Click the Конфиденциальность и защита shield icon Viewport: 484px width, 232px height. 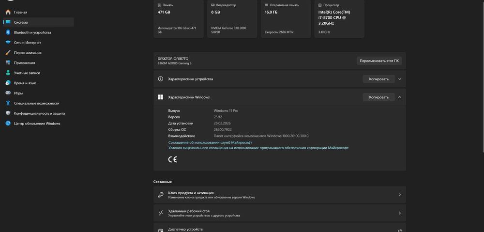pyautogui.click(x=8, y=113)
